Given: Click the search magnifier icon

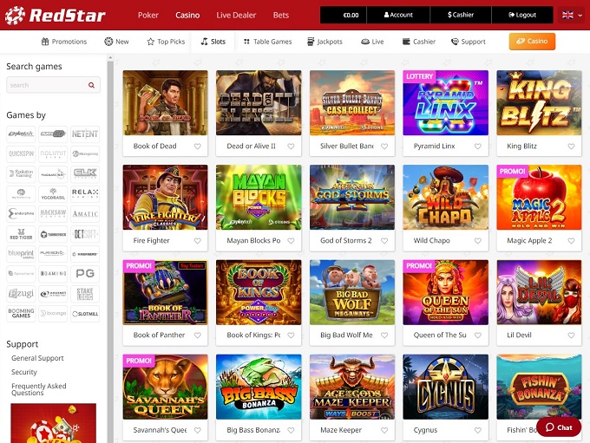Looking at the screenshot, I should 91,85.
